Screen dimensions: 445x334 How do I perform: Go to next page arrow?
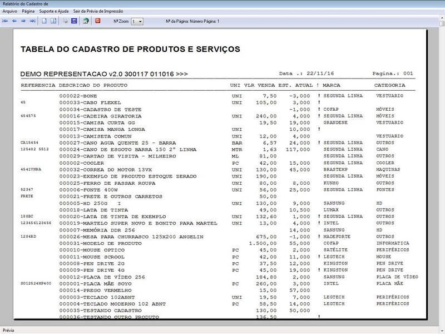23,21
